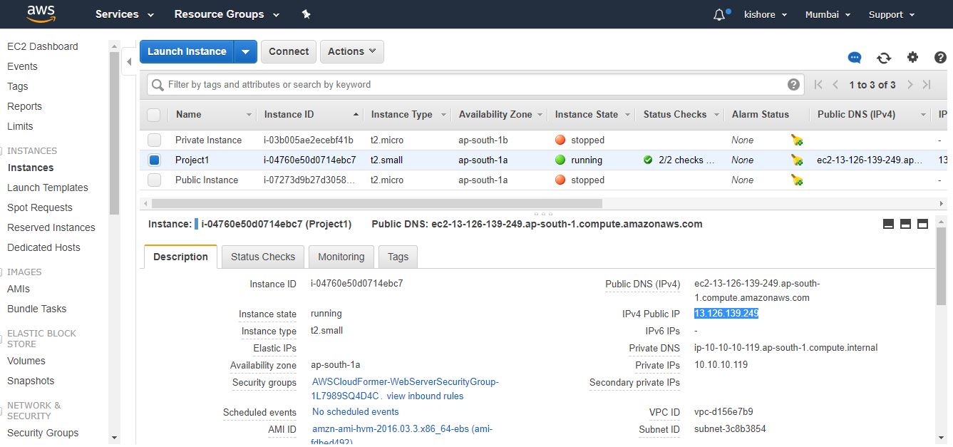Click the alarm icon for Project1

pyautogui.click(x=797, y=160)
